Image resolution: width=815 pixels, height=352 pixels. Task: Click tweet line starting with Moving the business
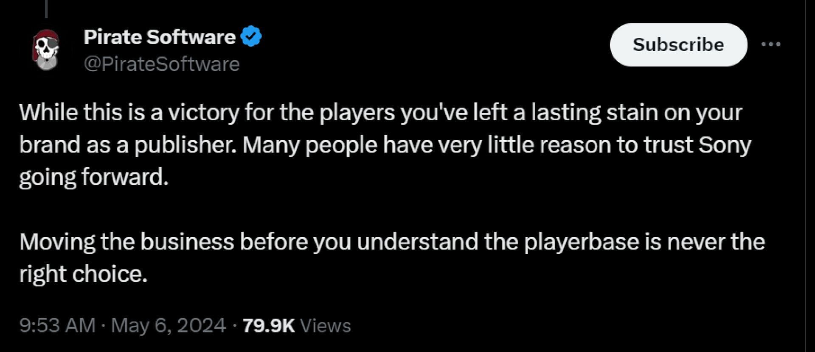tap(392, 242)
